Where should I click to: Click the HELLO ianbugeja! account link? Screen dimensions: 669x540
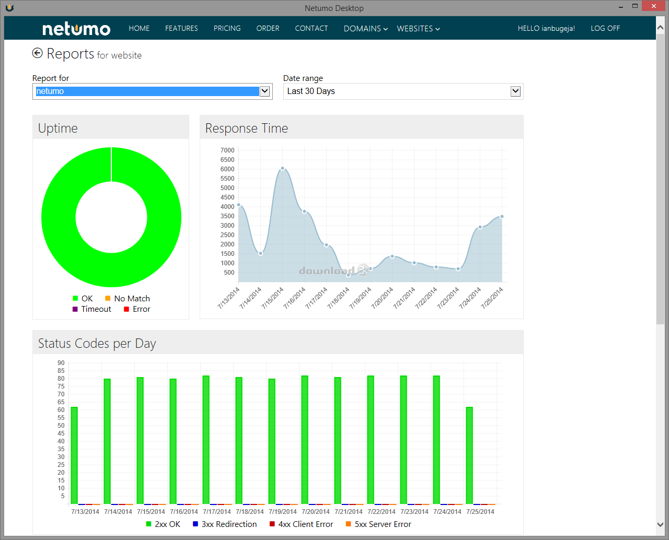(x=546, y=28)
